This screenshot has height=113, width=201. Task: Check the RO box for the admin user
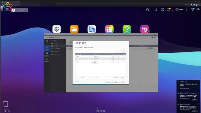[113, 56]
